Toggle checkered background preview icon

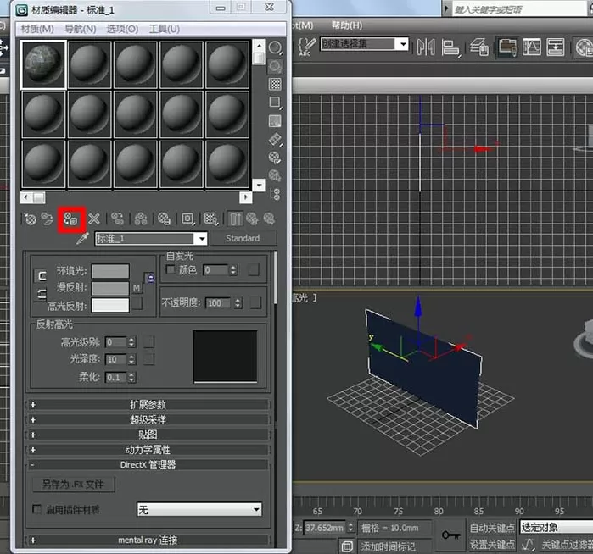point(275,84)
